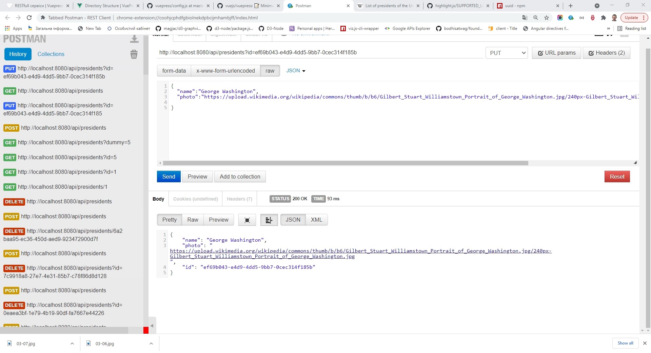The image size is (651, 353).
Task: Click the red collapse sidebar square
Action: point(146,330)
